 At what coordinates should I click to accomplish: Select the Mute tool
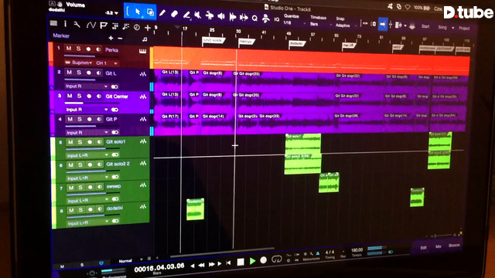[198, 15]
